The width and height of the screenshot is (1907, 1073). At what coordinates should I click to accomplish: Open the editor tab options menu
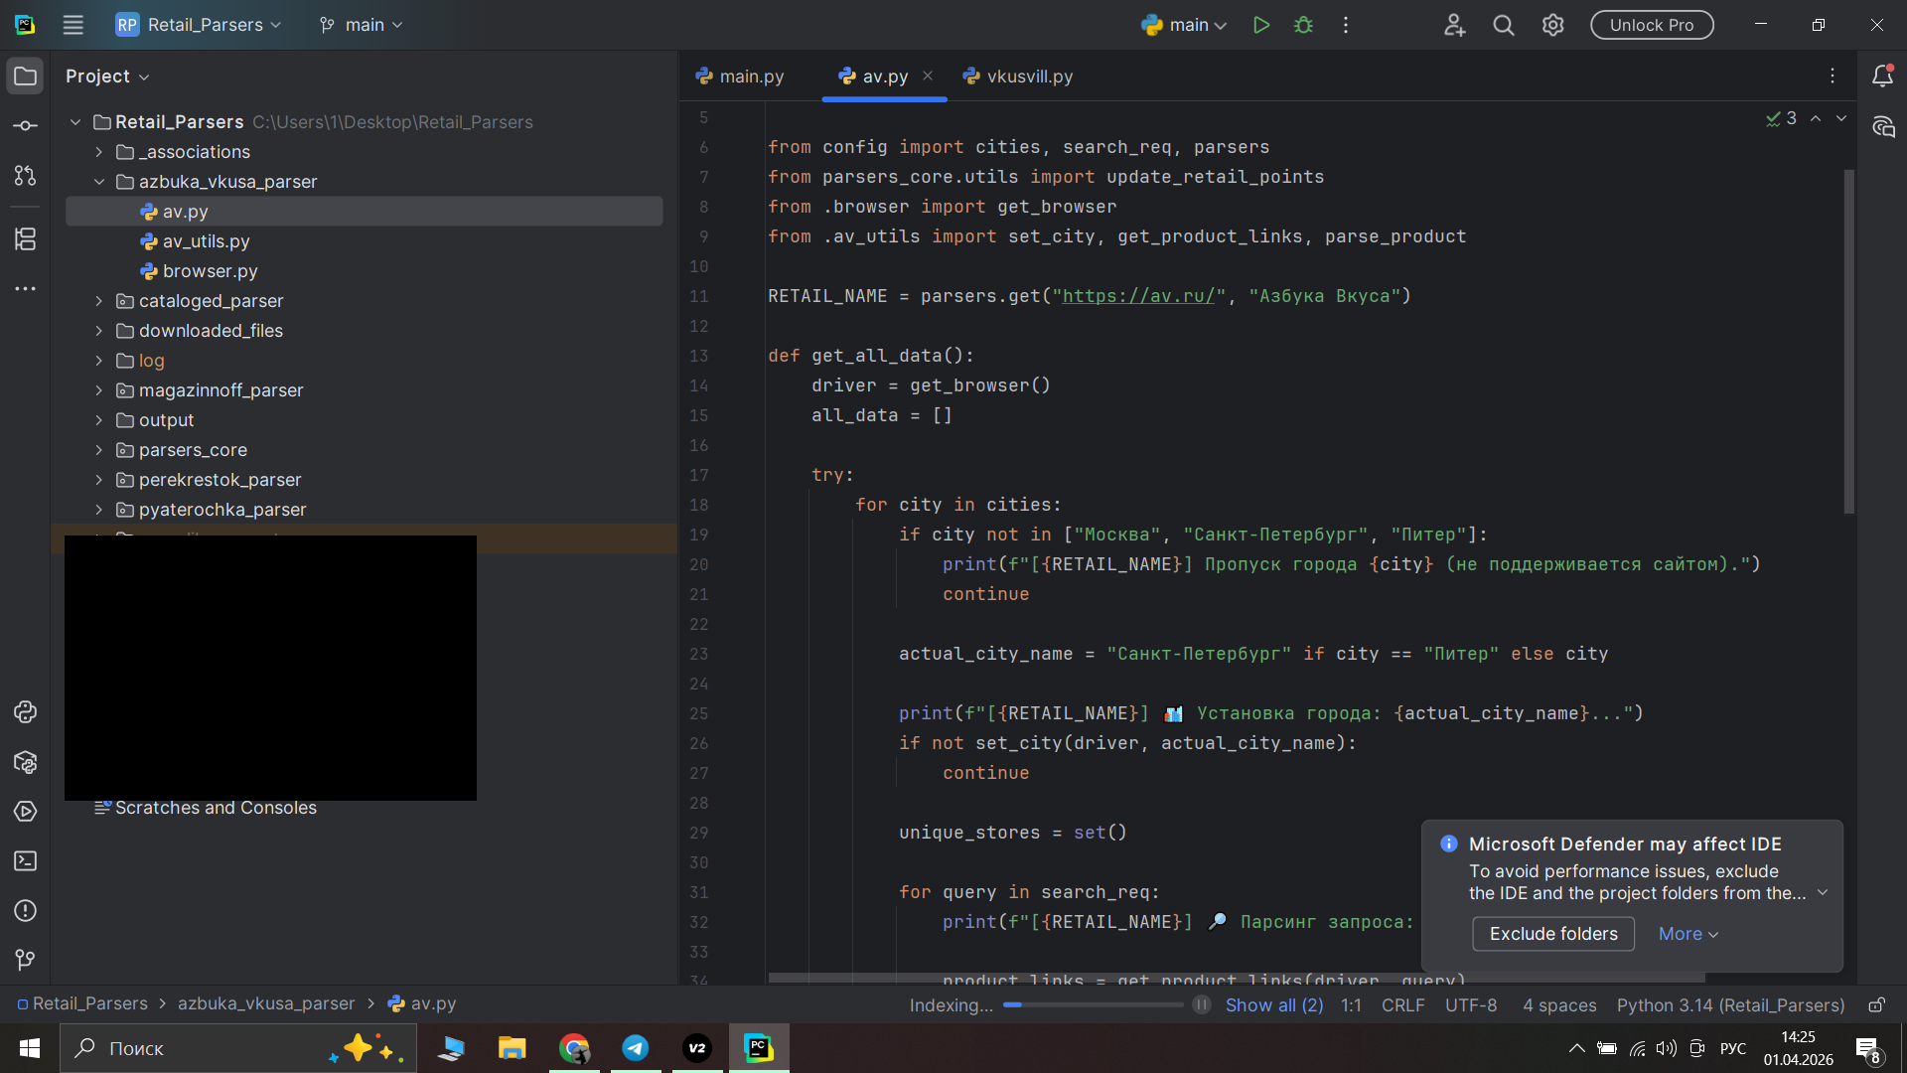[x=1833, y=77]
